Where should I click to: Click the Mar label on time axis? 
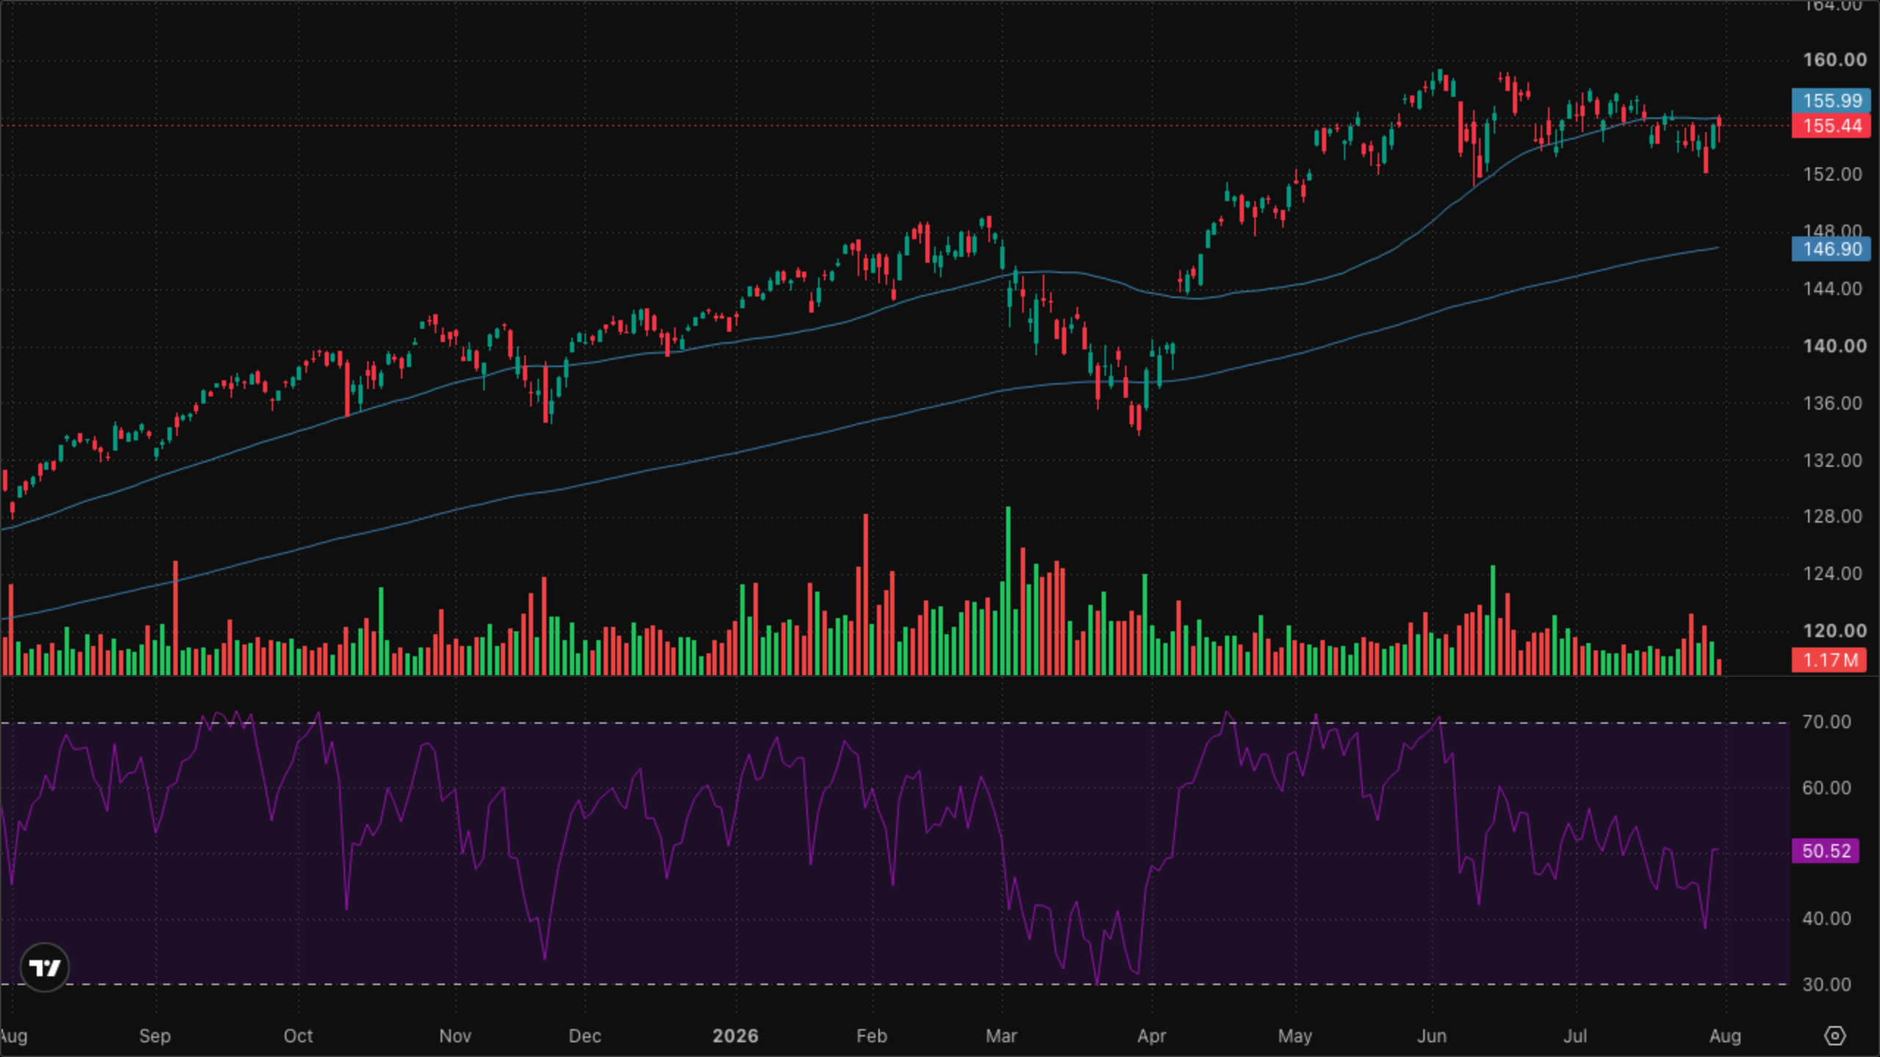point(1001,1036)
